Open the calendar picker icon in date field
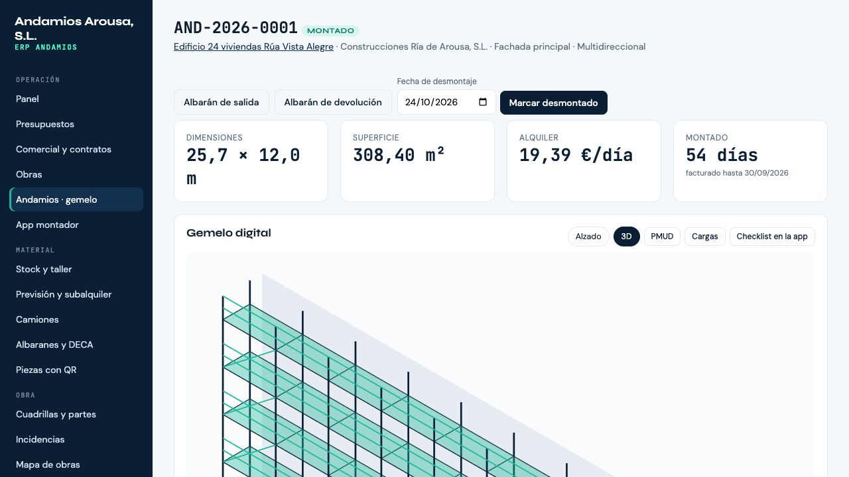The width and height of the screenshot is (849, 477). pos(483,102)
